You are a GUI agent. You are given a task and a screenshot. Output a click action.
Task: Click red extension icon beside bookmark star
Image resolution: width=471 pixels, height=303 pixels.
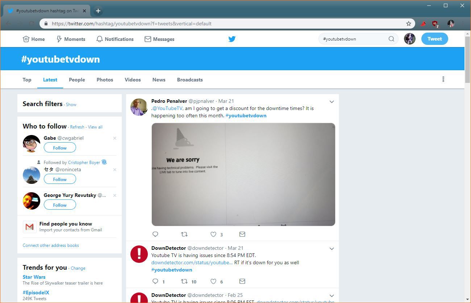(x=423, y=24)
